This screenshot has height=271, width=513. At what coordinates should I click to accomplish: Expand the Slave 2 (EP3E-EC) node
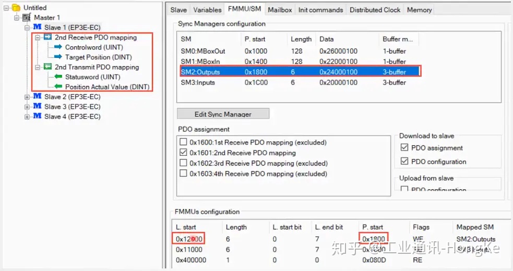click(x=27, y=97)
